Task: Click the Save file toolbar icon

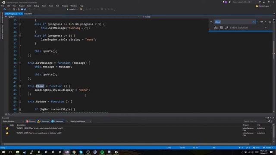Action: (x=22, y=9)
